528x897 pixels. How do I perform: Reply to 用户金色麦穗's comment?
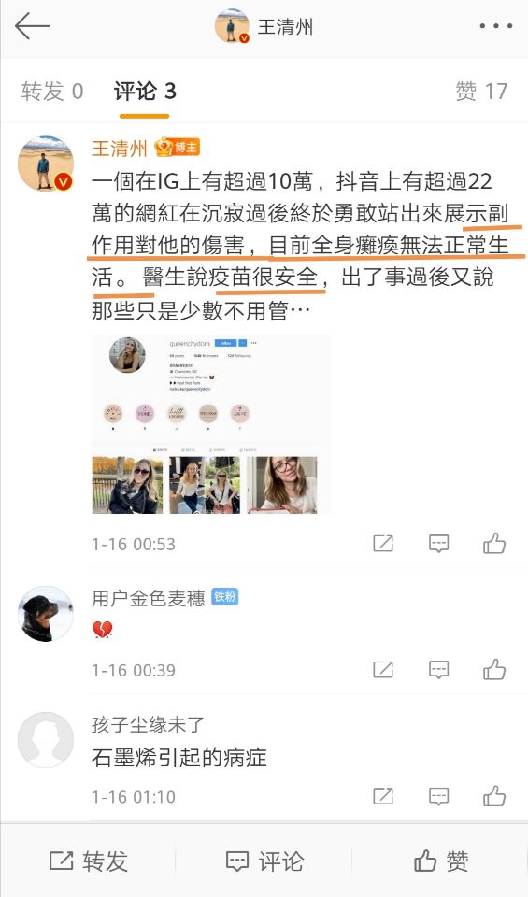click(439, 669)
